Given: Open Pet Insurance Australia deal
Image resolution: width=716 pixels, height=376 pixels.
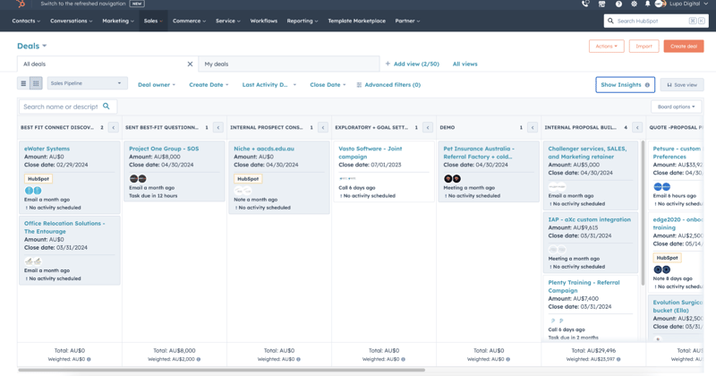Looking at the screenshot, I should pos(479,152).
